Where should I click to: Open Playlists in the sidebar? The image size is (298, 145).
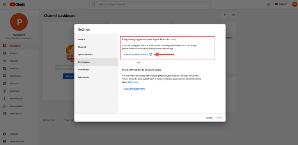14,61
